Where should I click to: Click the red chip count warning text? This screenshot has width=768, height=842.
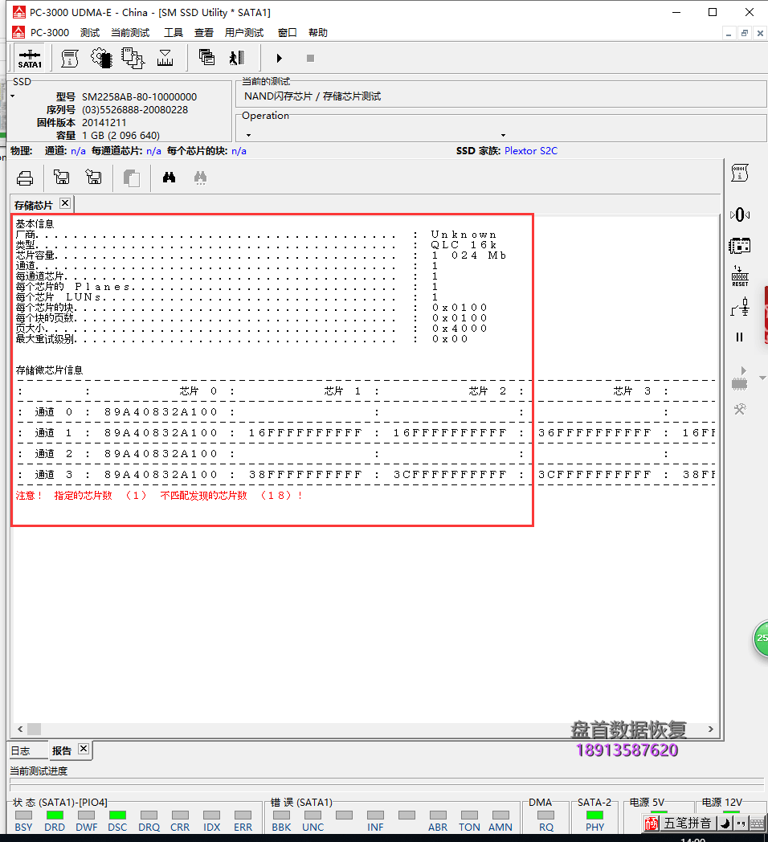(160, 495)
